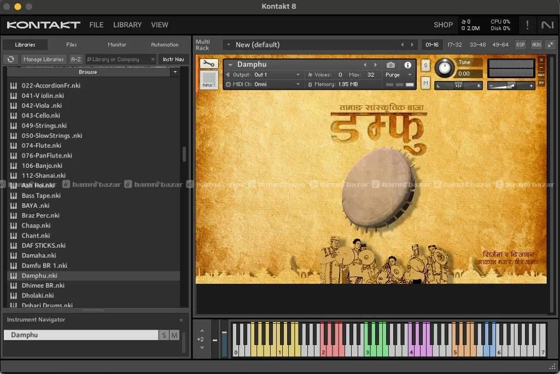Switch to the Files tab
This screenshot has width=560, height=374.
(x=72, y=45)
